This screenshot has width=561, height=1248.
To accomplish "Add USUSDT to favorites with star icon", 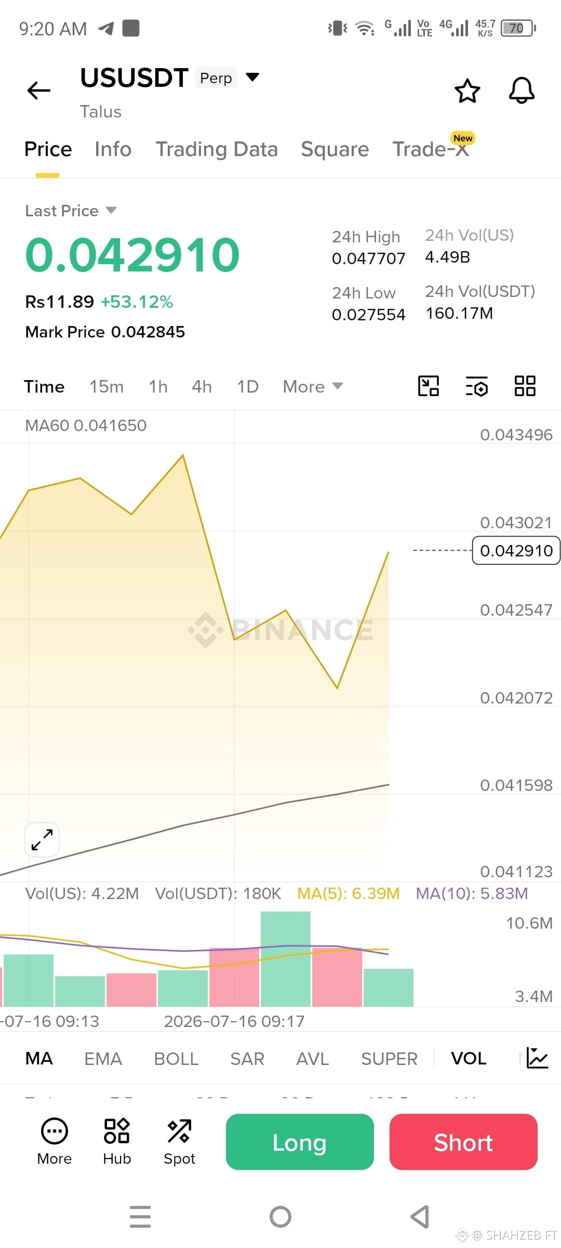I will pos(468,91).
